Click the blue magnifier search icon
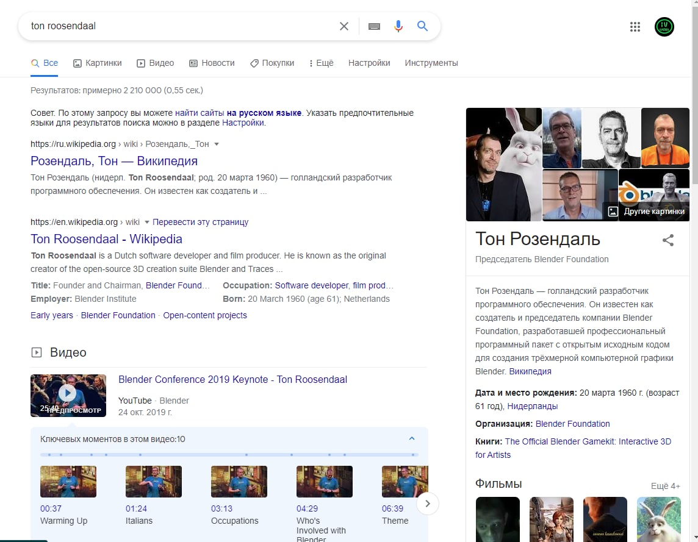Viewport: 698px width, 542px height. click(x=422, y=26)
